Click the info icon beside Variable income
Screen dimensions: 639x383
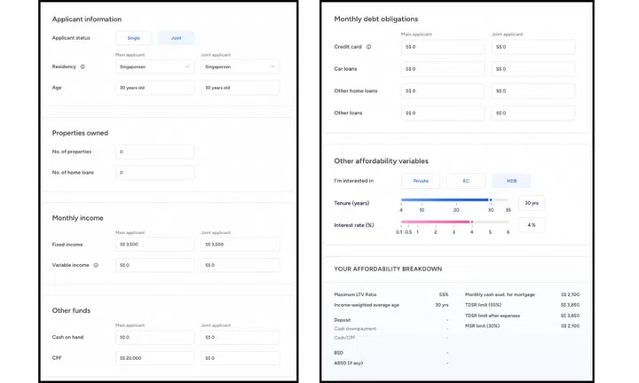click(96, 265)
